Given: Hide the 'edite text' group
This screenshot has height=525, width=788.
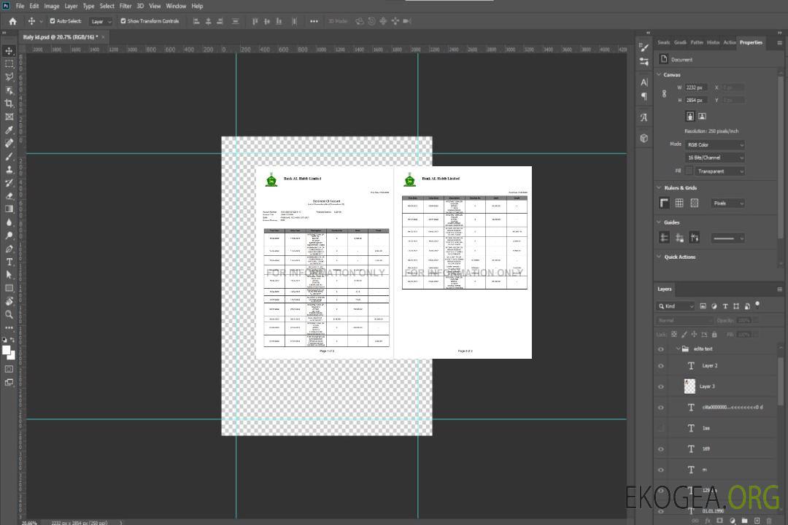Looking at the screenshot, I should point(661,349).
